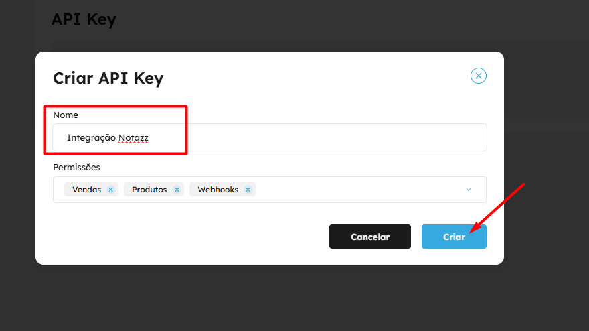The height and width of the screenshot is (331, 589).
Task: Select the Webhooks tag label
Action: click(x=218, y=190)
